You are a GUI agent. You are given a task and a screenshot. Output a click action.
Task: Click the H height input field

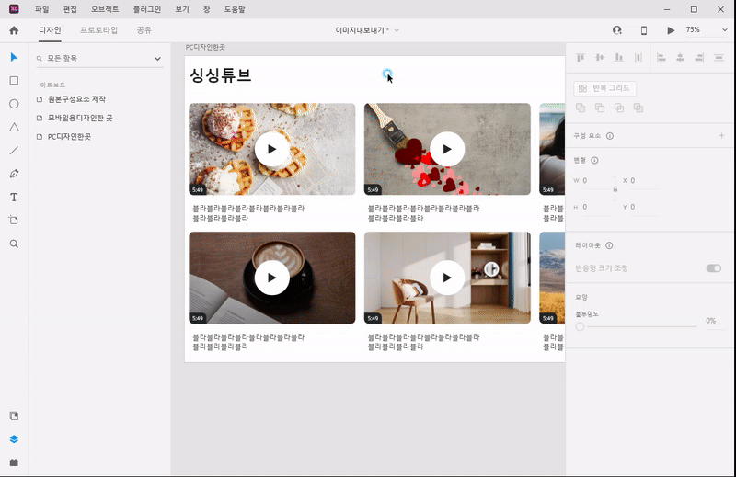[x=597, y=207]
